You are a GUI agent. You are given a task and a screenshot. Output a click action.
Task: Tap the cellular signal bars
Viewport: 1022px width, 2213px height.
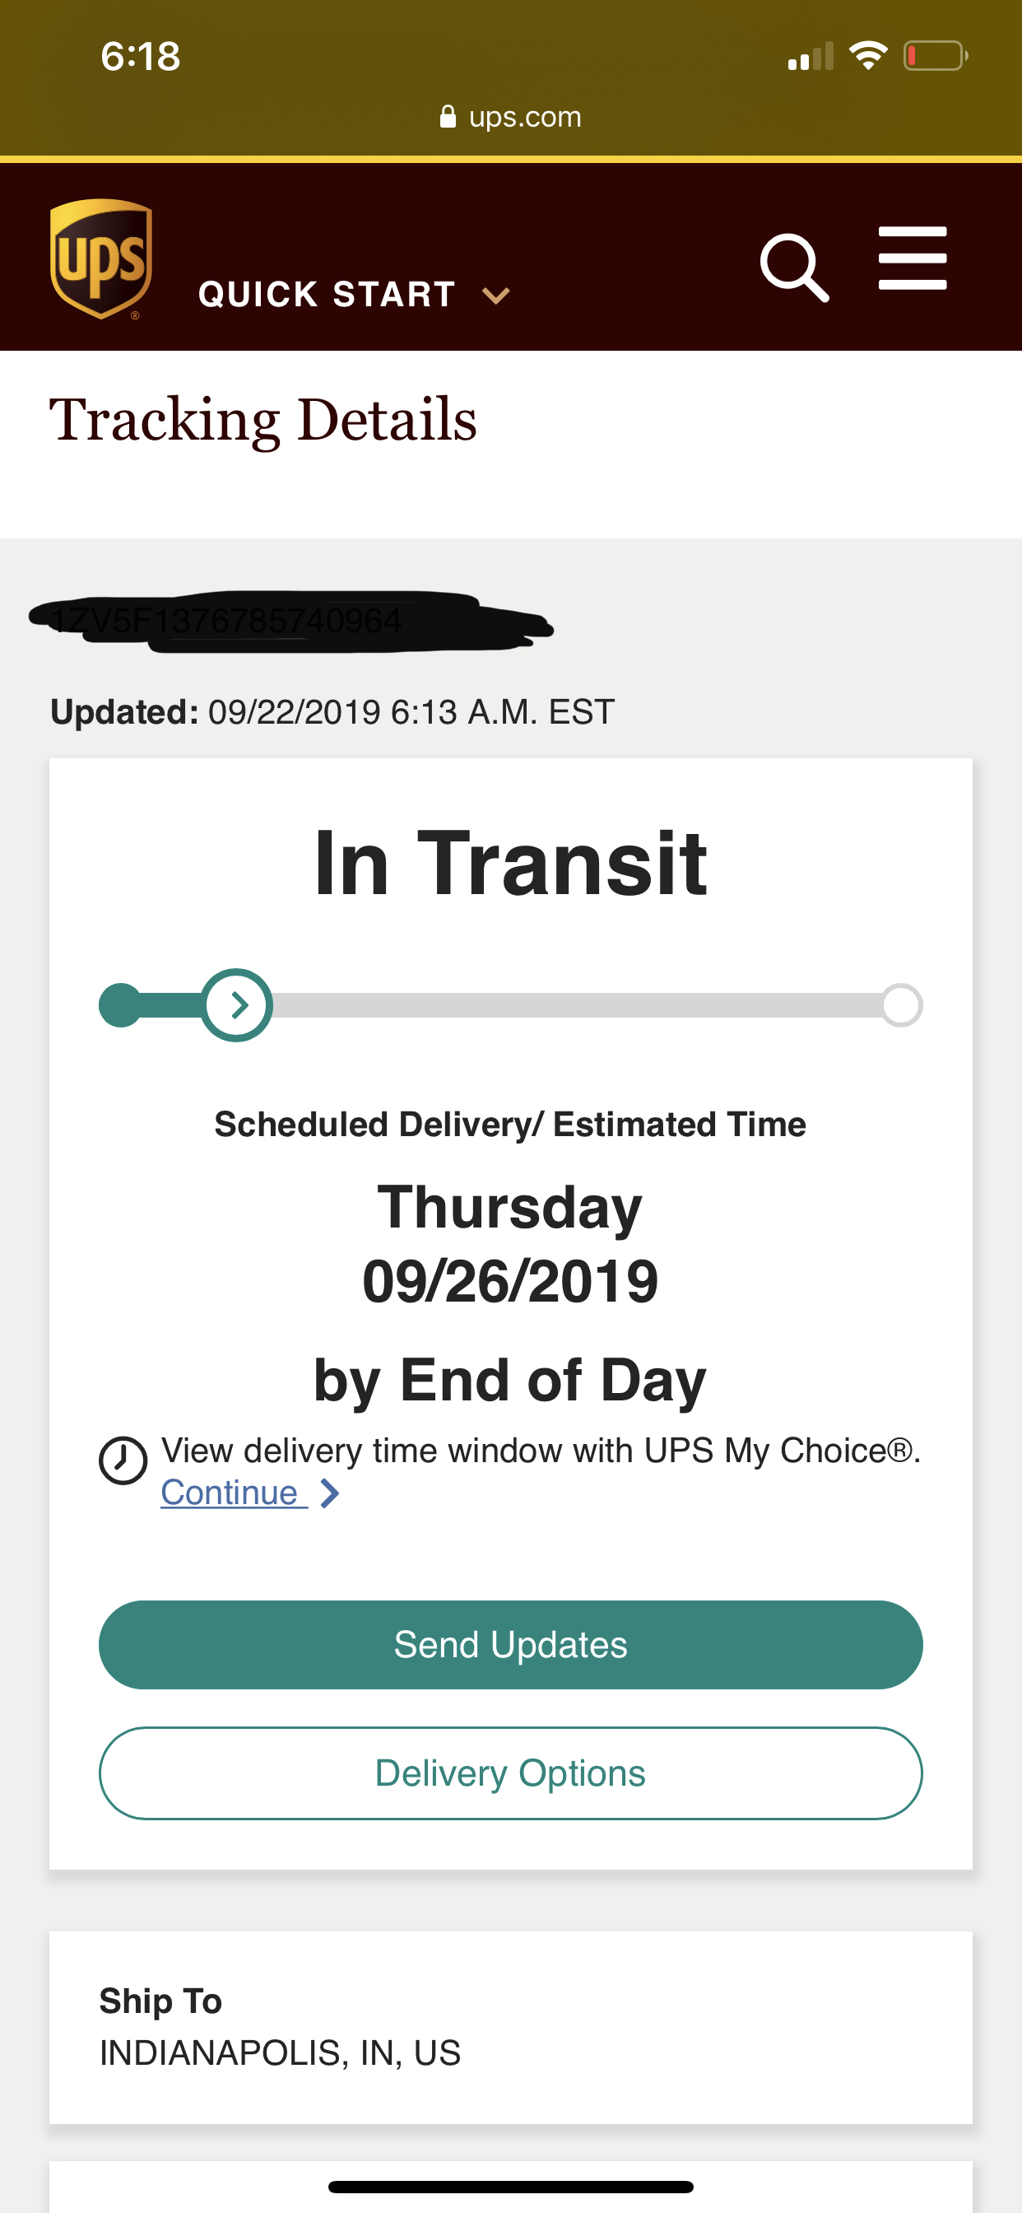pyautogui.click(x=811, y=57)
